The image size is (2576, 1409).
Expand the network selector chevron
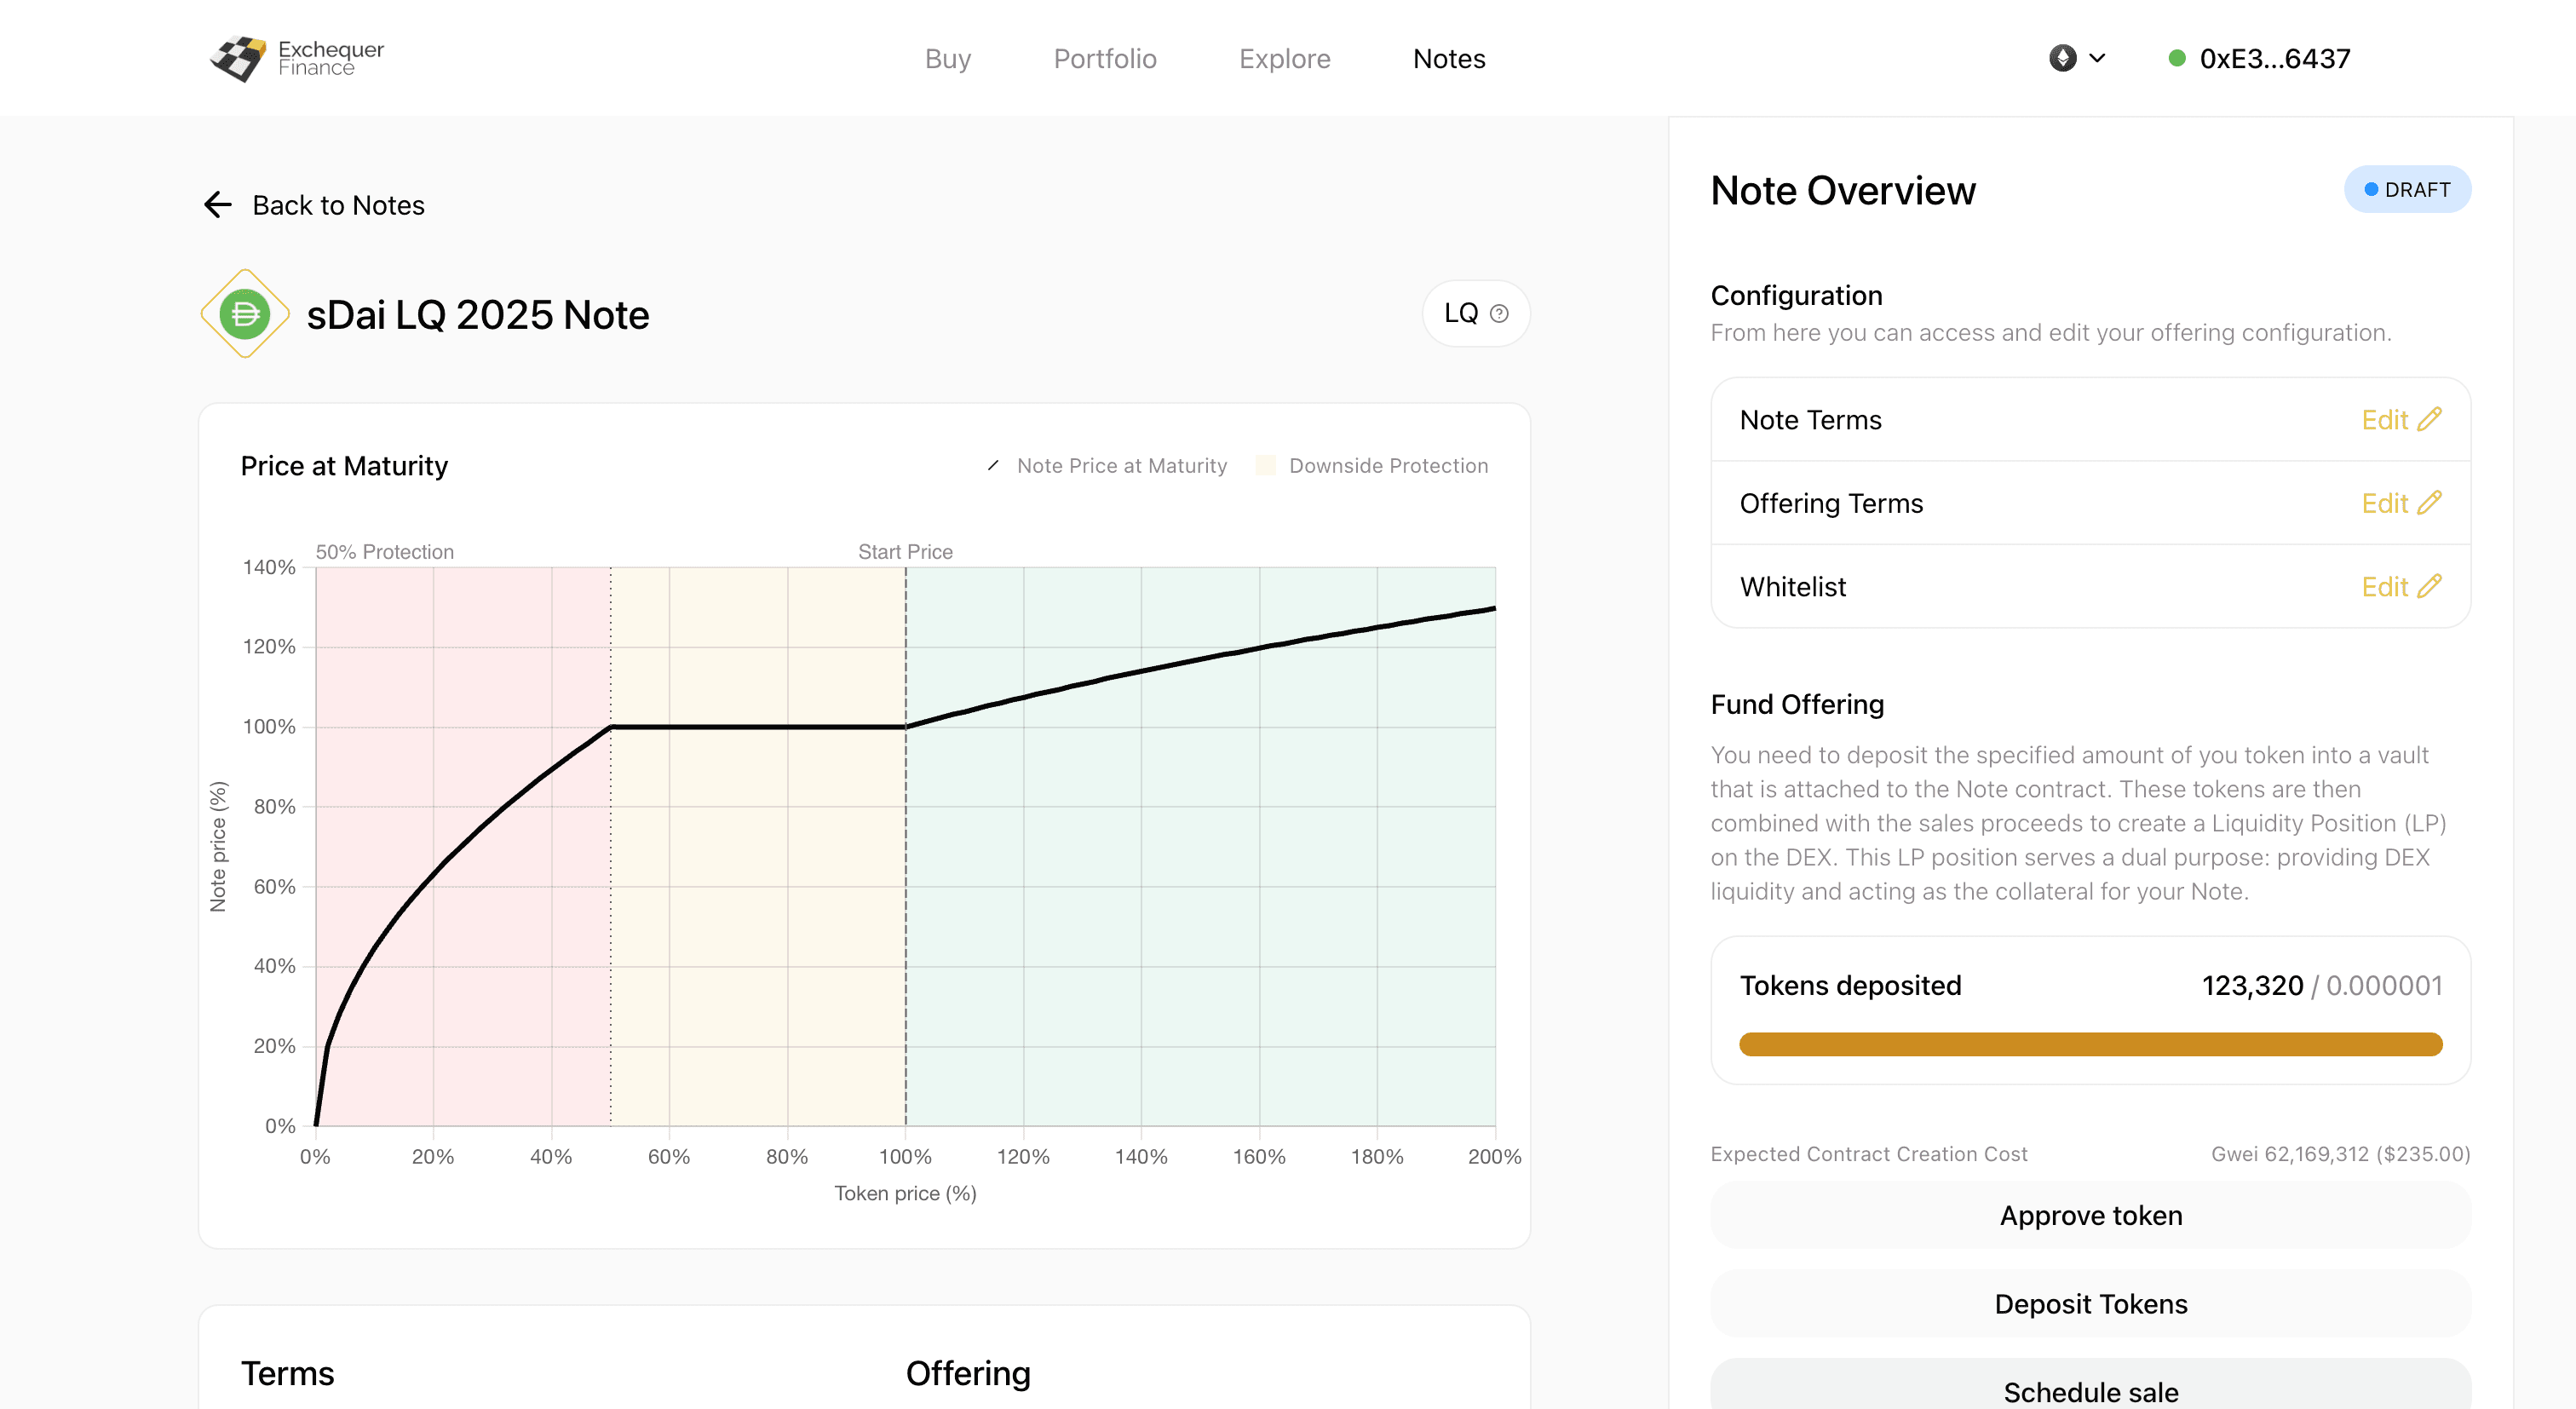(x=2098, y=58)
